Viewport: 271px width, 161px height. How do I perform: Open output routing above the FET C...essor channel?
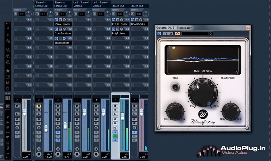(120, 6)
